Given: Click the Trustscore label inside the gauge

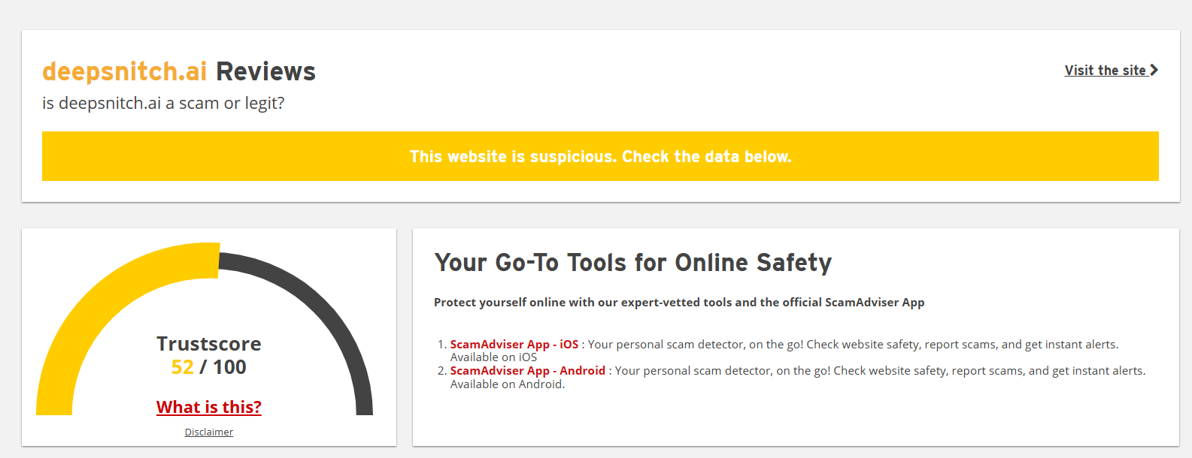Looking at the screenshot, I should point(209,344).
